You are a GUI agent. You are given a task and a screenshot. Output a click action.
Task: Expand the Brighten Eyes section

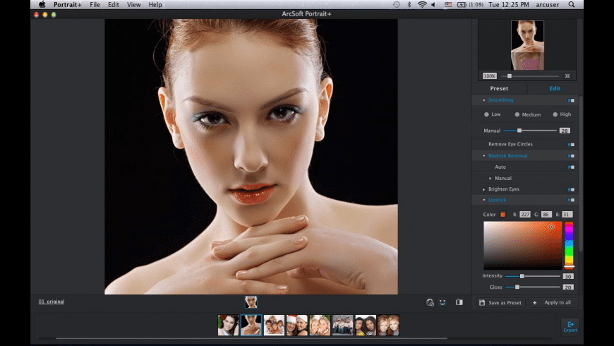484,189
